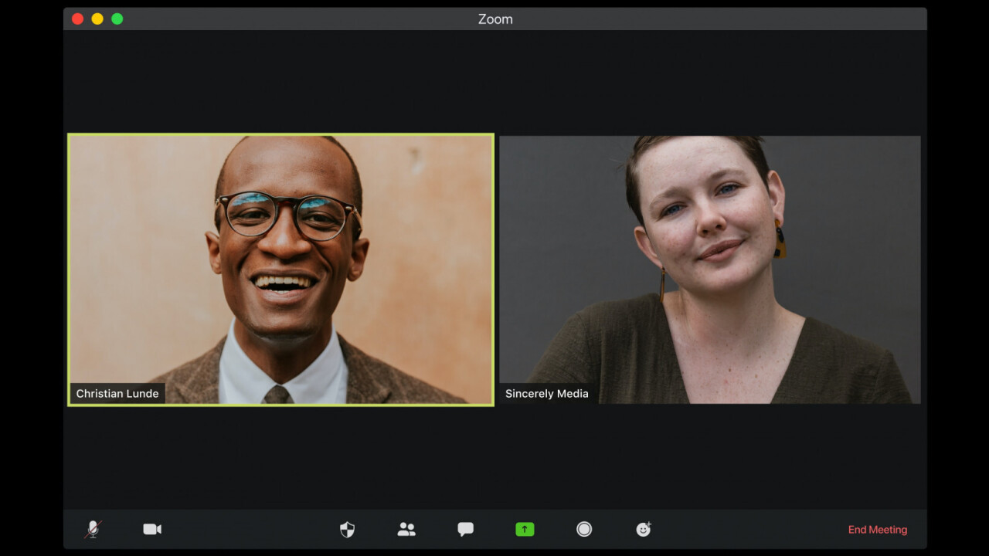Toggle the chat bubble open
989x556 pixels.
[x=465, y=529]
